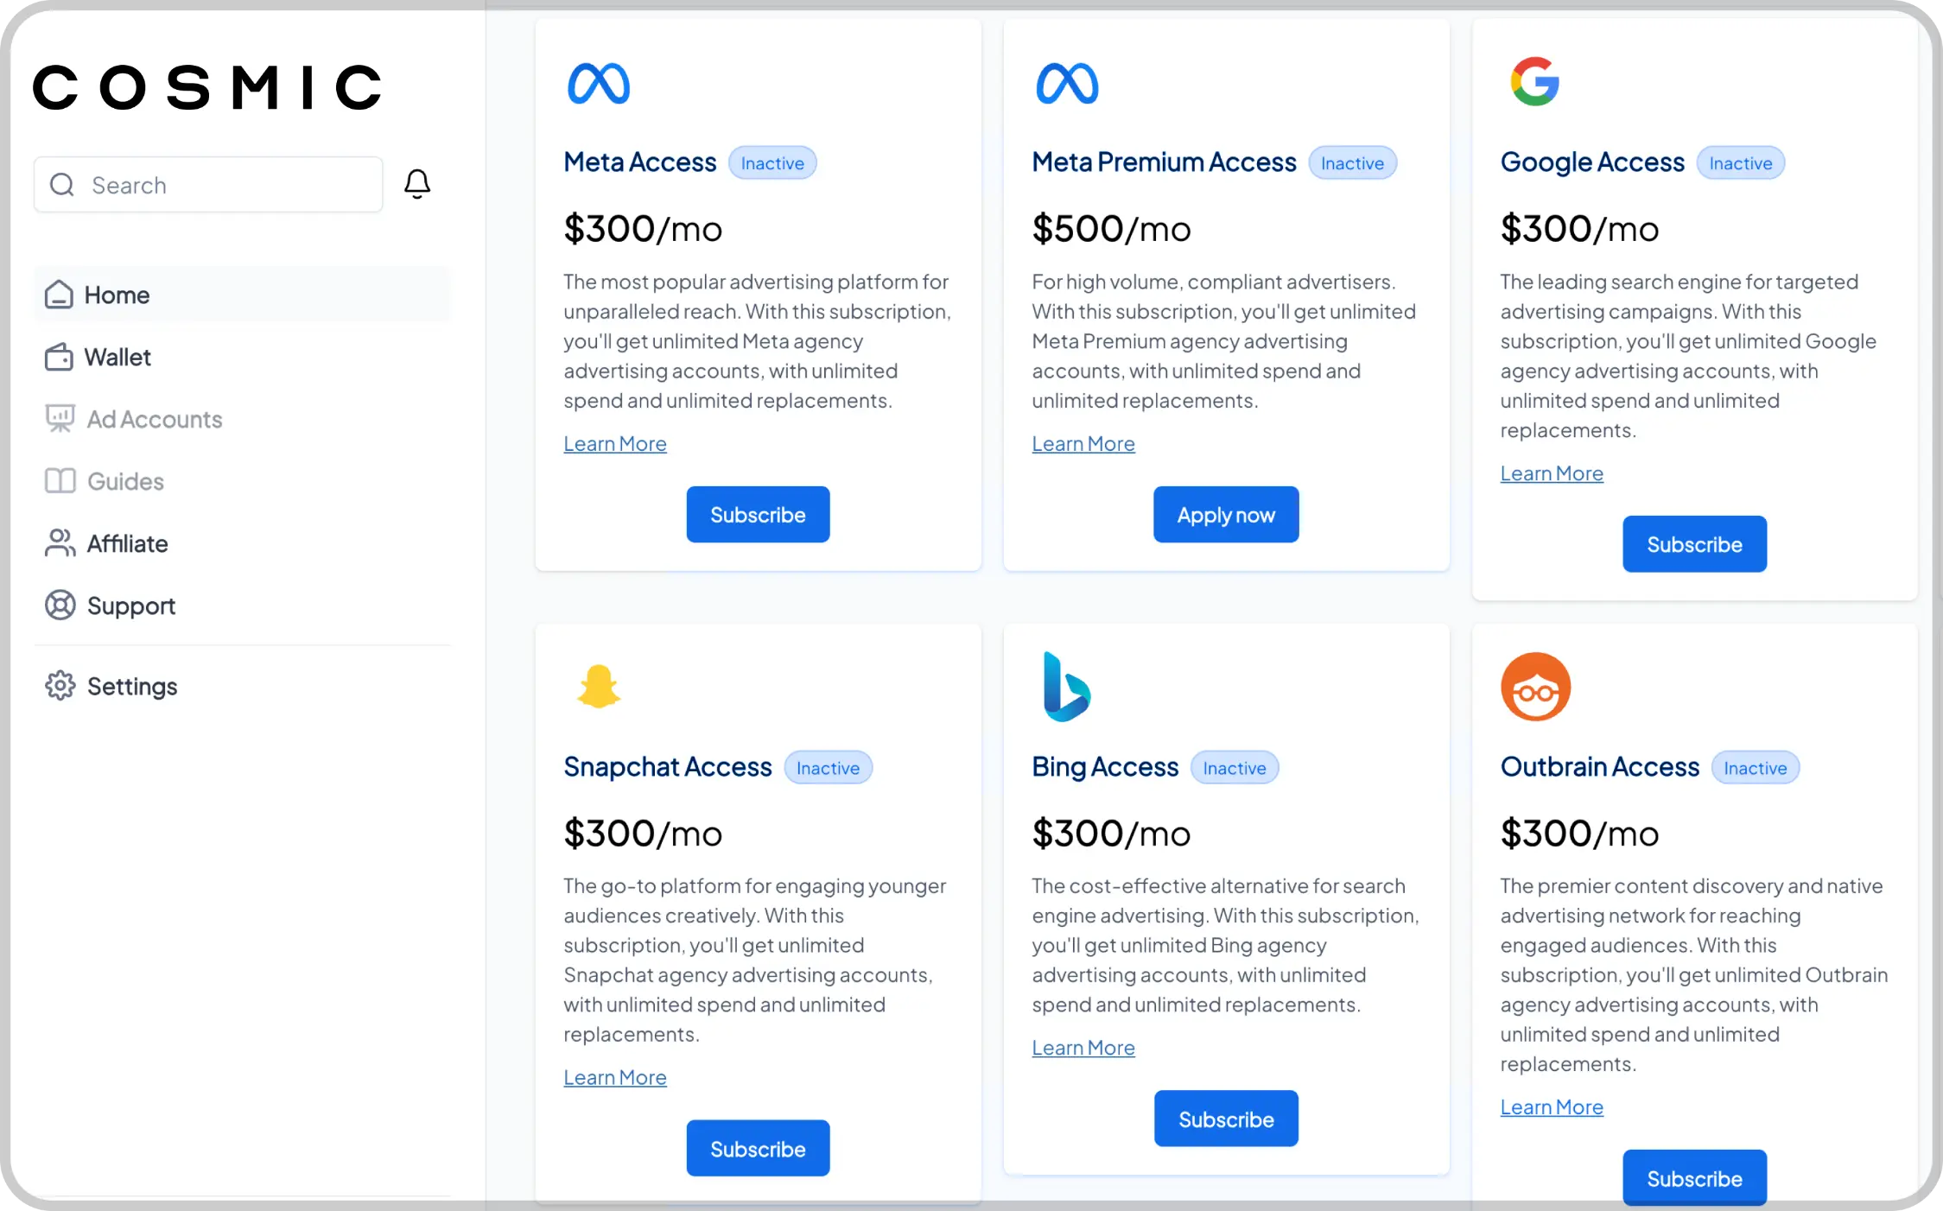Click the Settings gear icon
1943x1211 pixels.
(x=60, y=686)
